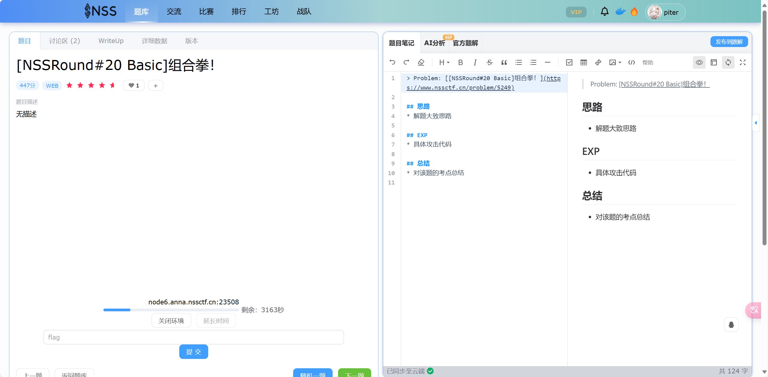Insert code block with code icon

pos(632,62)
